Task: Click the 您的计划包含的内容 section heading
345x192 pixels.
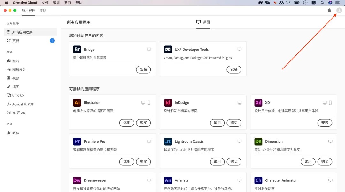Action: click(86, 36)
